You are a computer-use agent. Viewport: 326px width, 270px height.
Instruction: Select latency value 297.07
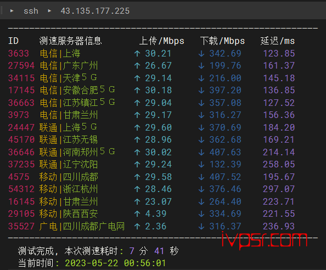coord(279,189)
